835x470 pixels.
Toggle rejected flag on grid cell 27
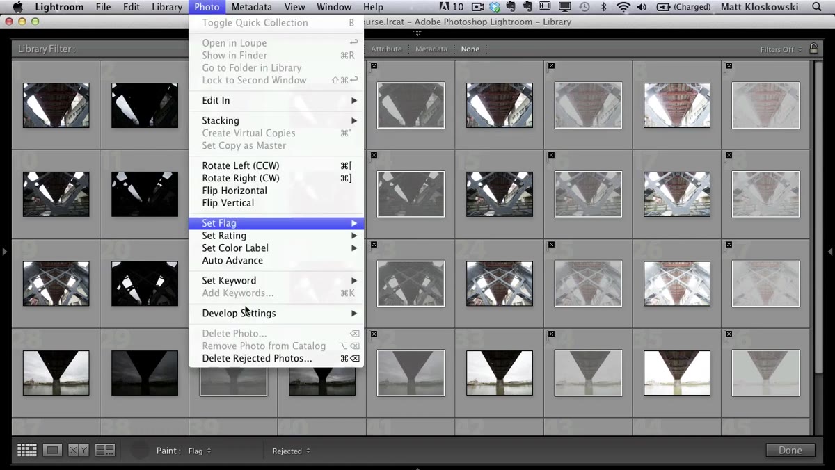click(729, 245)
